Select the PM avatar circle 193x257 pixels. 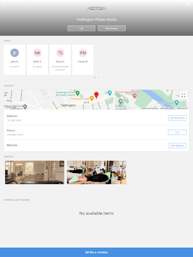coord(83,53)
